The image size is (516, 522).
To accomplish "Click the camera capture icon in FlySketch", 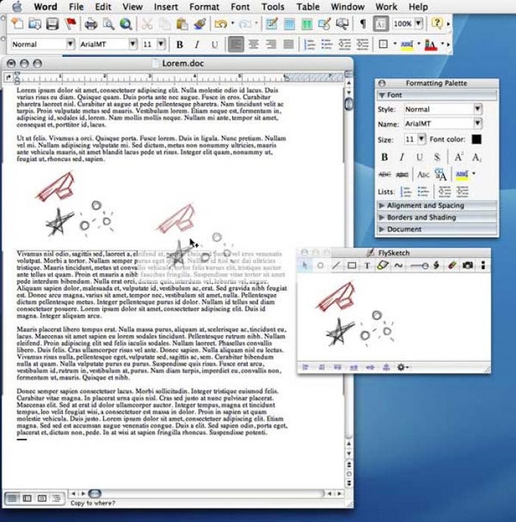I will pos(467,266).
